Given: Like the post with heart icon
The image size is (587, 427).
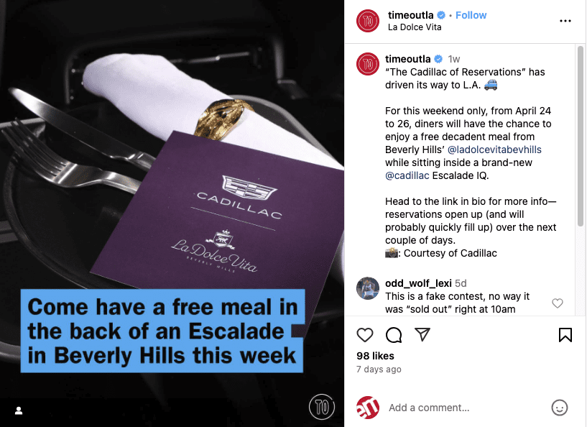Looking at the screenshot, I should pos(364,335).
